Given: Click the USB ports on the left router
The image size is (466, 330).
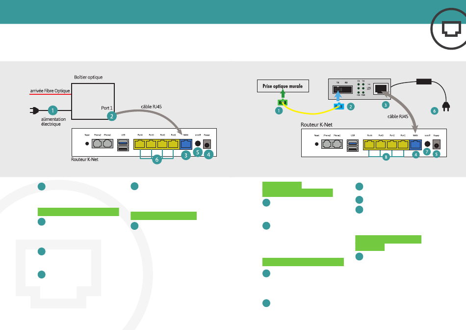Looking at the screenshot, I should click(123, 145).
